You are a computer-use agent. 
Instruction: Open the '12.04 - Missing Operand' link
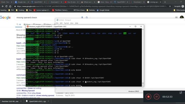click(25, 91)
